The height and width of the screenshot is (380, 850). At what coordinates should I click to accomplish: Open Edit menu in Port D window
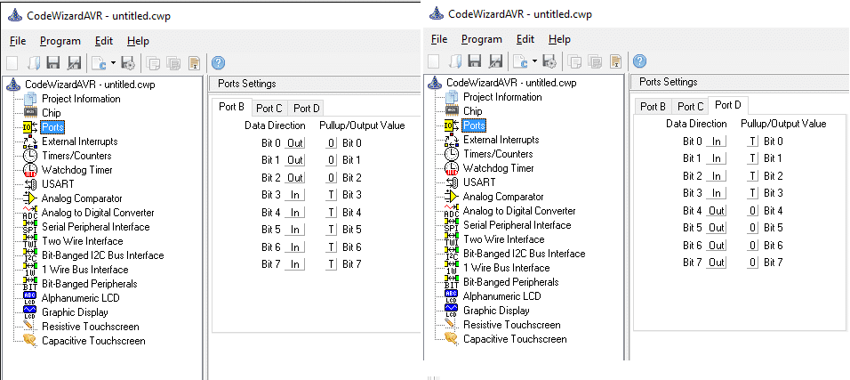(525, 39)
